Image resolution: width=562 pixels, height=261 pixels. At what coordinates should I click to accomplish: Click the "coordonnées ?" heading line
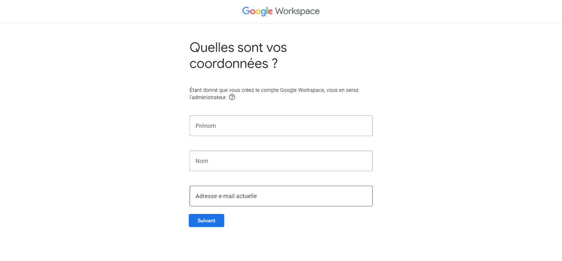[x=233, y=64]
